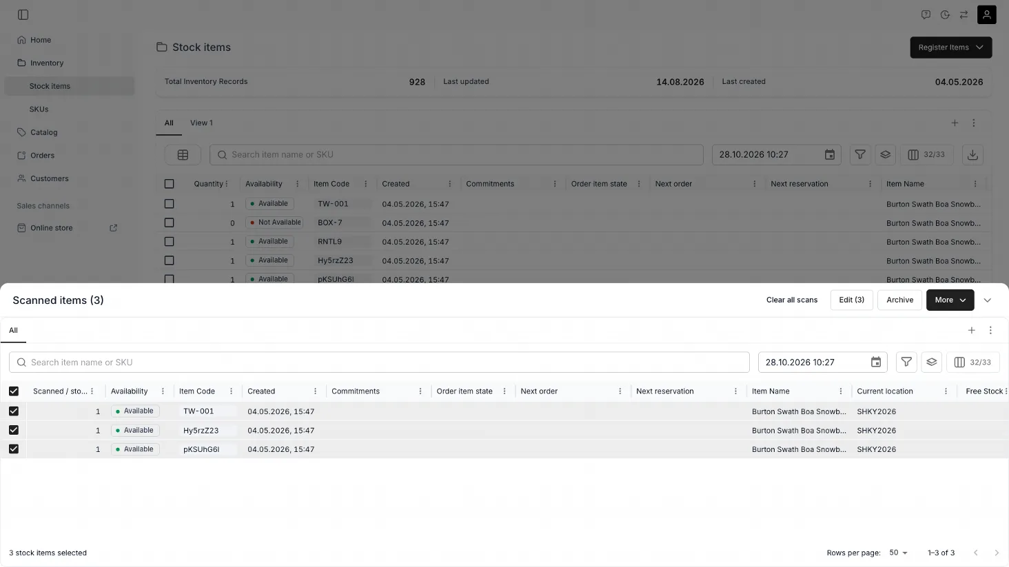Open the Register Items dropdown
The height and width of the screenshot is (567, 1009).
[x=951, y=48]
